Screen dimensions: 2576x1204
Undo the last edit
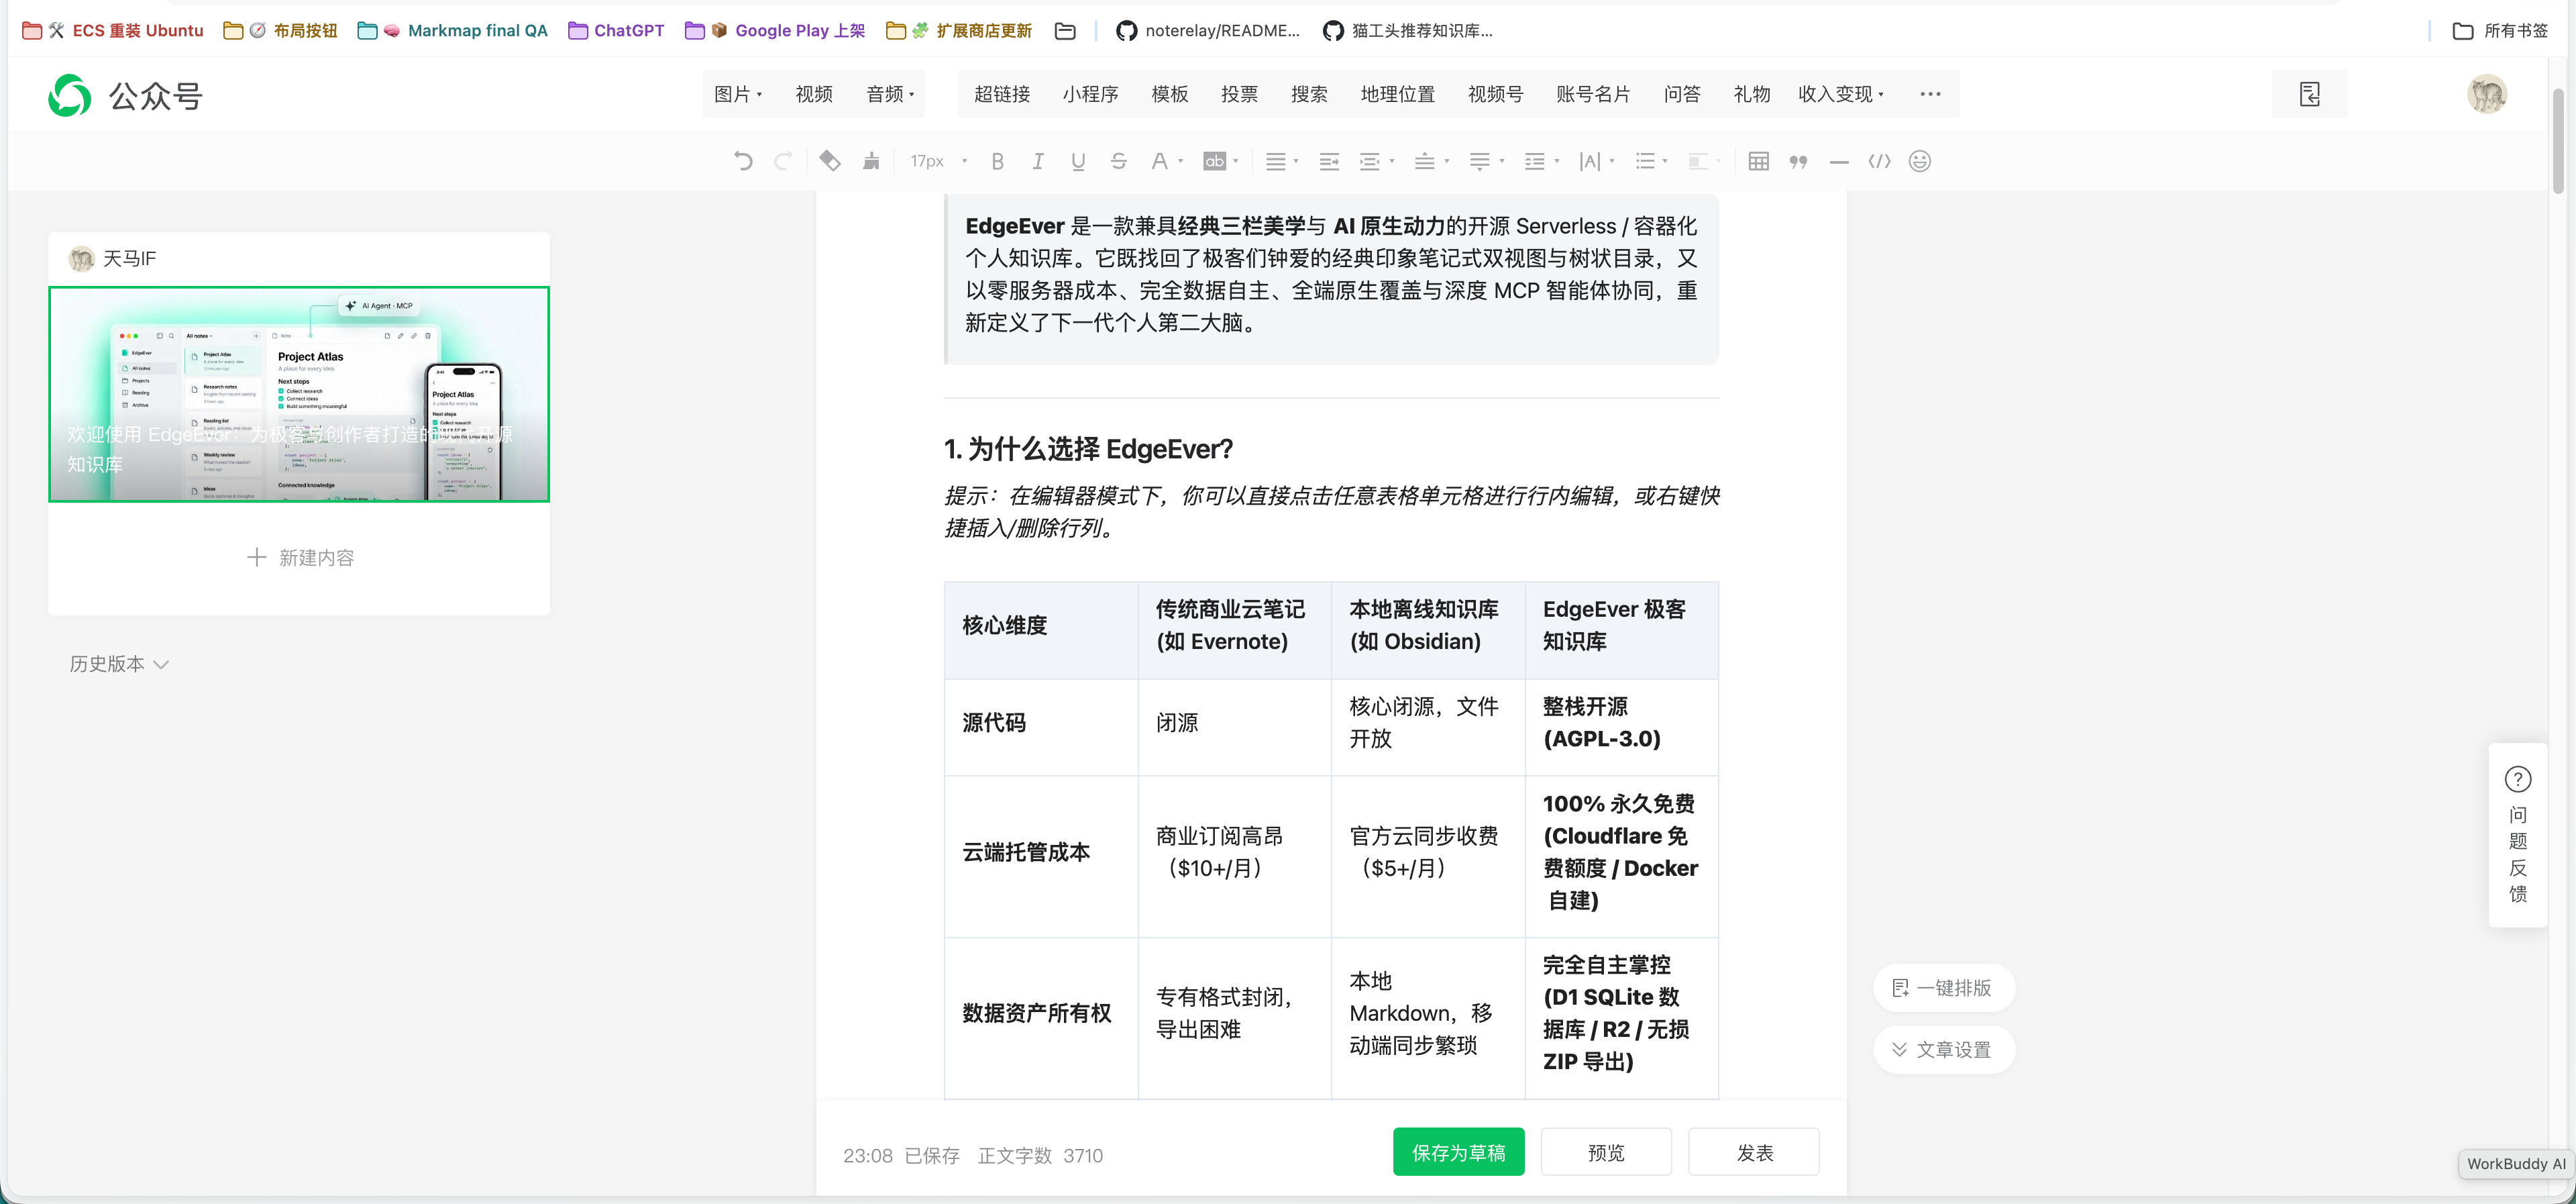[x=742, y=161]
